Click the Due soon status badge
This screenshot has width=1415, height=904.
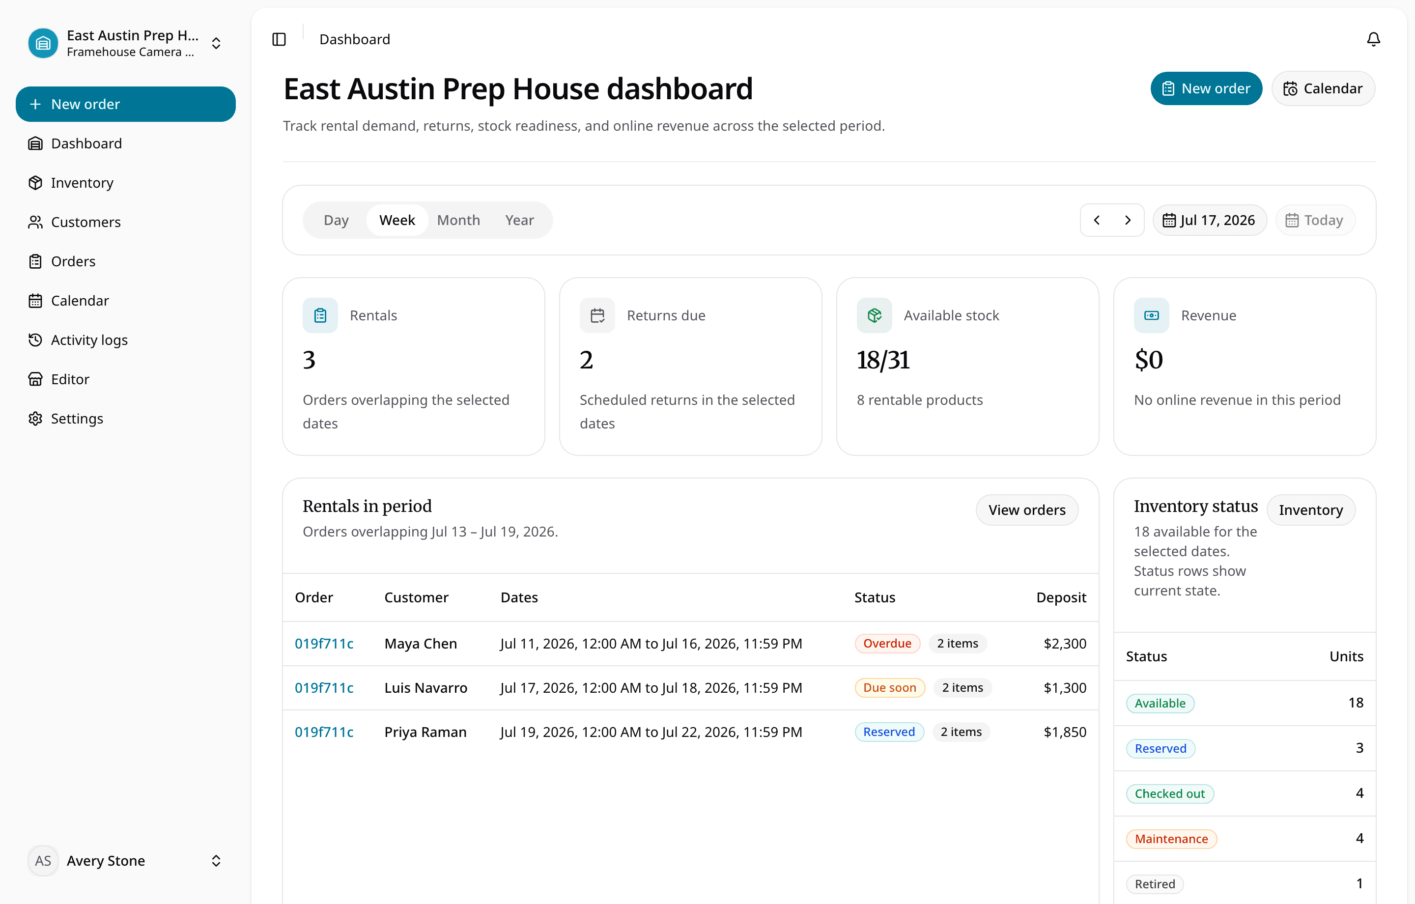pyautogui.click(x=890, y=688)
